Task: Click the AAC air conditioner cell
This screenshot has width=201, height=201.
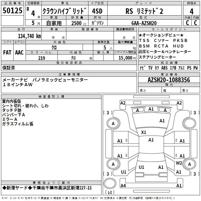Action: 19,53
